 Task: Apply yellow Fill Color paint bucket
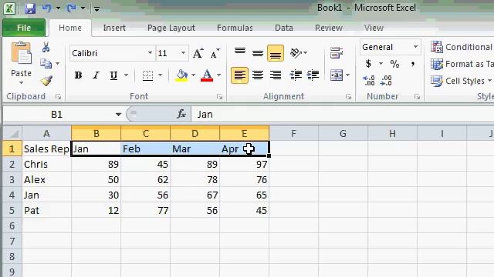181,75
